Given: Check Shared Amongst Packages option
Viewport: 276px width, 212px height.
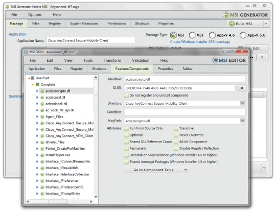Looking at the screenshot, I should tap(126, 162).
